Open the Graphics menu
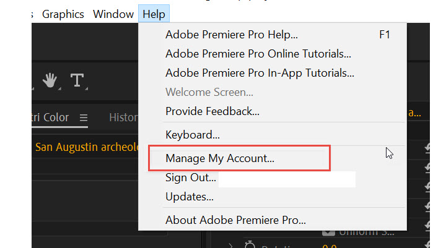The image size is (446, 248). 63,14
